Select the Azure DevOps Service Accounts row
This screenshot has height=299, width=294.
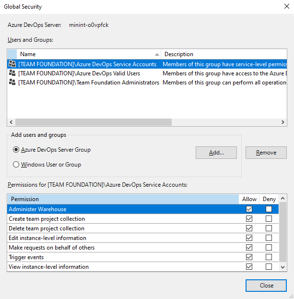tap(147, 64)
